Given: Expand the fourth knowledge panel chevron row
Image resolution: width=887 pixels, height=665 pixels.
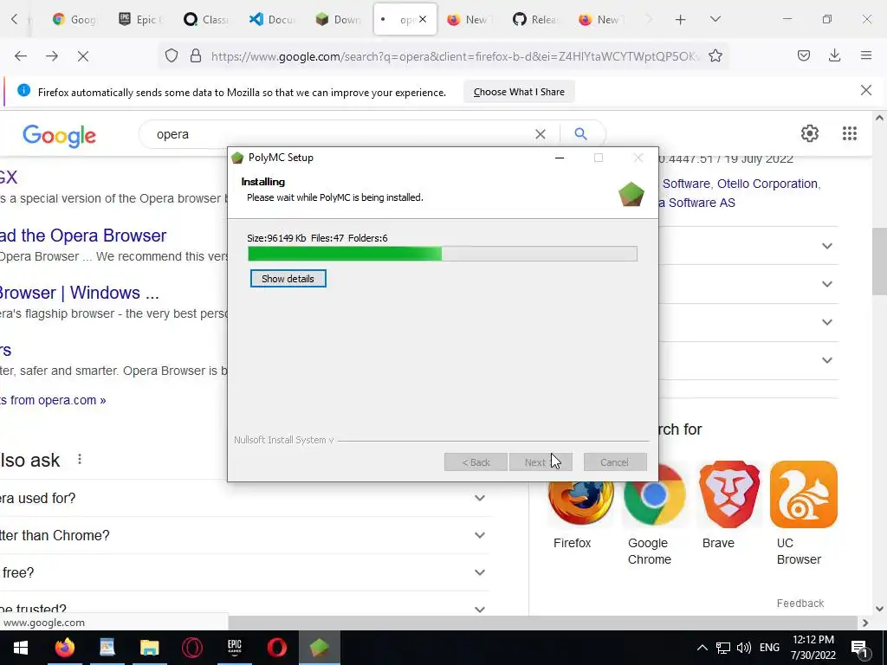Looking at the screenshot, I should coord(827,360).
